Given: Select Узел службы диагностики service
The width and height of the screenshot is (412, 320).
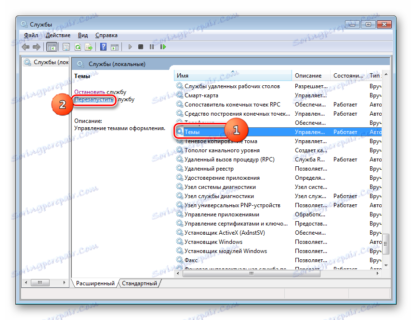Looking at the screenshot, I should click(278, 196).
